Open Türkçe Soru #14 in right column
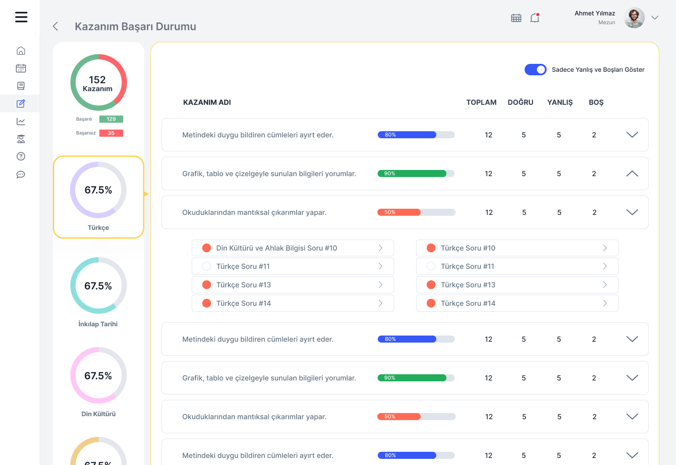 (x=517, y=303)
